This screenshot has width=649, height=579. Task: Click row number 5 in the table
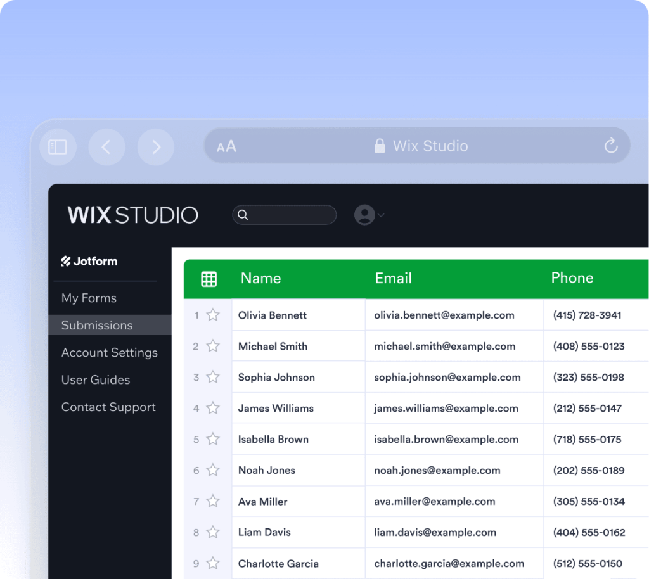point(196,439)
